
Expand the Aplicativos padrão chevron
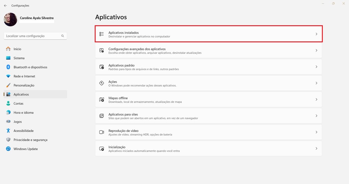316,67
